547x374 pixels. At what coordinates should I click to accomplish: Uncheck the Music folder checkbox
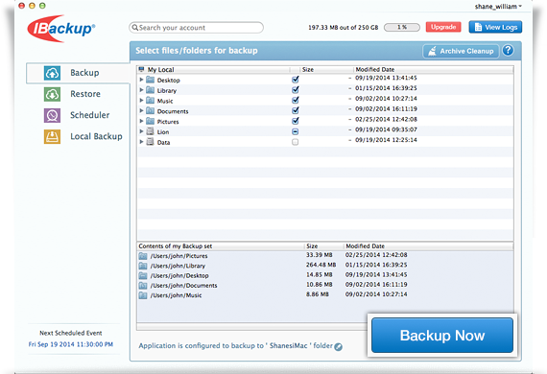296,100
